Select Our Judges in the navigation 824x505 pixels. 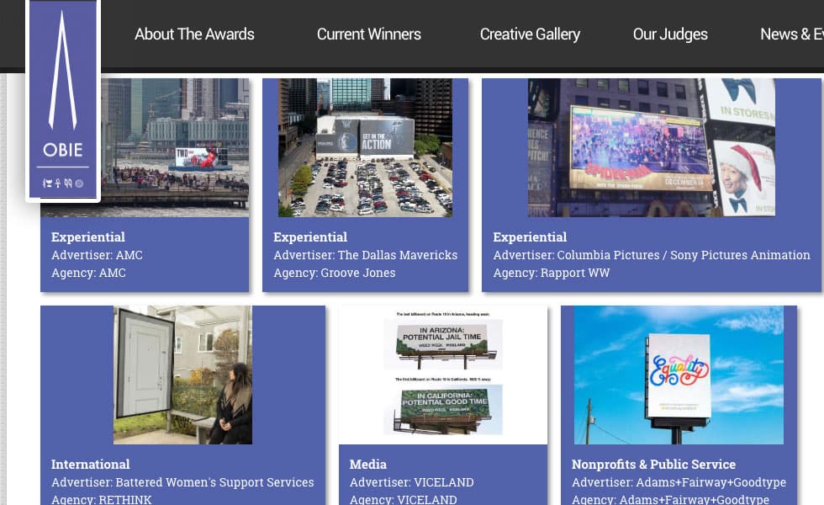tap(670, 35)
